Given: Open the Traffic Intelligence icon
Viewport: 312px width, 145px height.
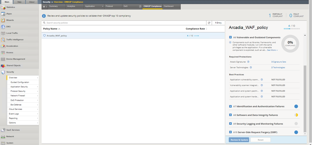Looking at the screenshot, I should click(x=3, y=40).
